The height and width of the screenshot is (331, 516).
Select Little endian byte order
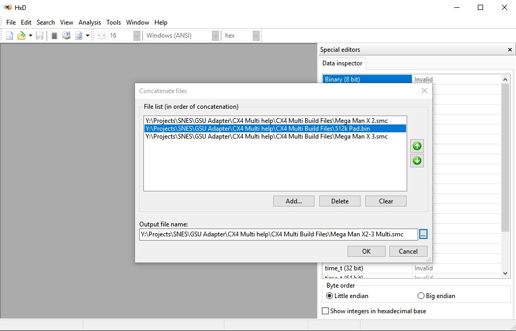329,296
